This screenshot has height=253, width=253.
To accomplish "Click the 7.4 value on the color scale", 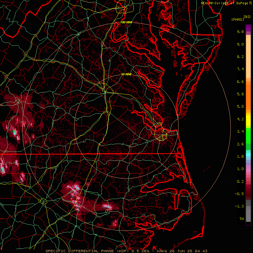I will pyautogui.click(x=240, y=69).
